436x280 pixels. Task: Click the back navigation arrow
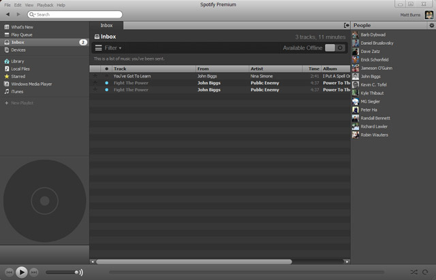coord(7,14)
